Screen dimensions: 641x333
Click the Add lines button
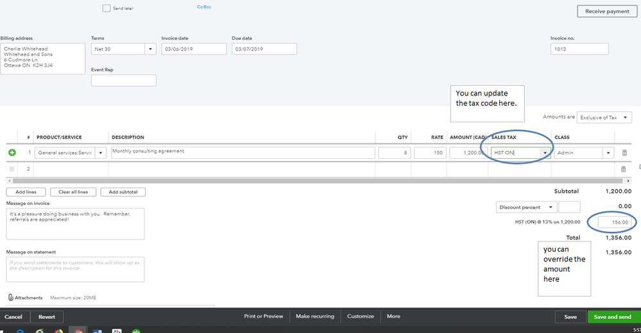pyautogui.click(x=26, y=192)
